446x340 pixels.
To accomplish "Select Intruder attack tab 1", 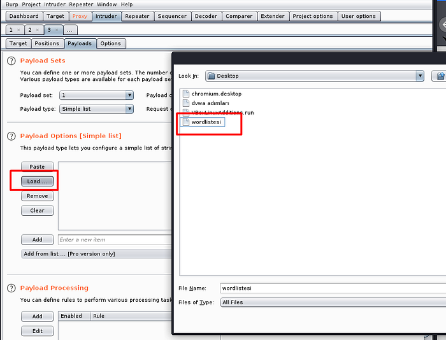I will 11,30.
